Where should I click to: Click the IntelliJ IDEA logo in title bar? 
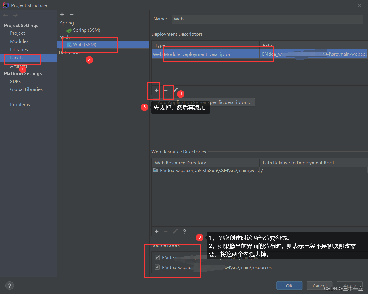[5, 5]
